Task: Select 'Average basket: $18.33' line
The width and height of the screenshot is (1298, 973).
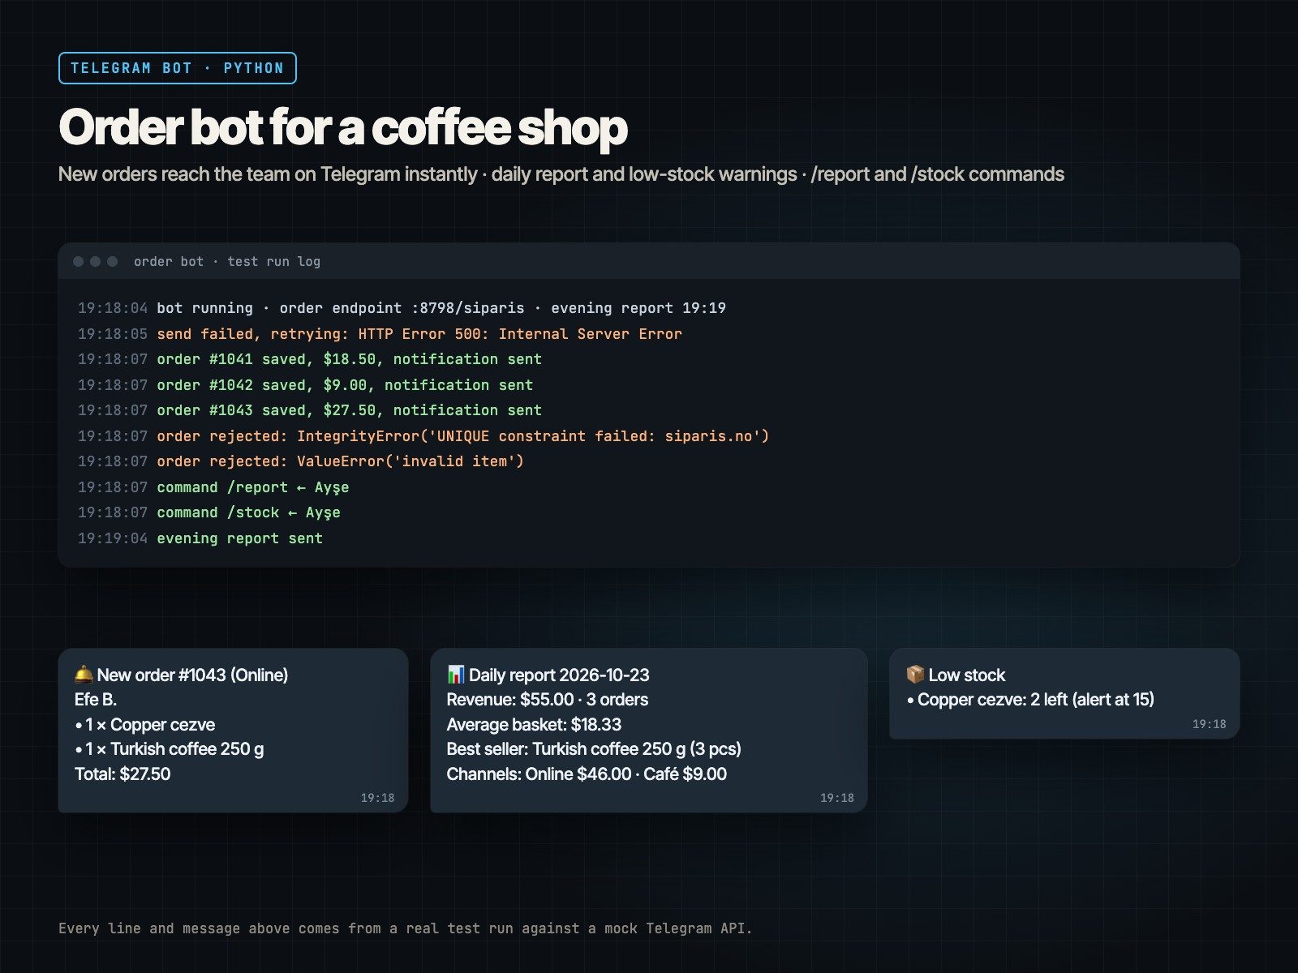Action: pos(534,725)
